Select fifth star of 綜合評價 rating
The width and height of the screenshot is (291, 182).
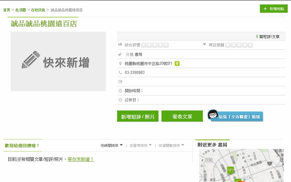166,45
